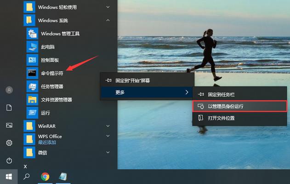The image size is (290, 184).
Task: Click the 运行 icon
Action: coord(32,113)
